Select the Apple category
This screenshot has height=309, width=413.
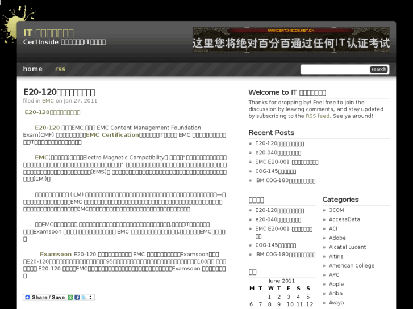[x=336, y=284]
